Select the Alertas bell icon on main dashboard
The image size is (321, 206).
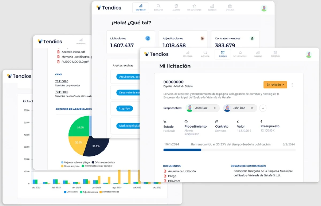(176, 7)
